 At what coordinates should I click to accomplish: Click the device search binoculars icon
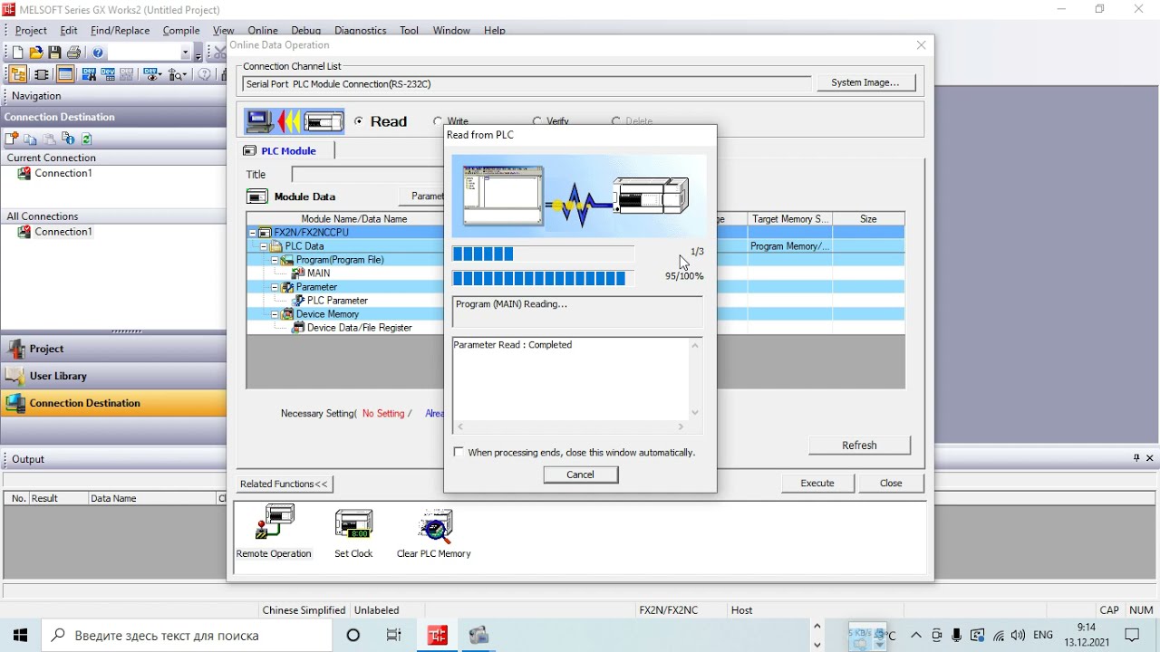89,75
